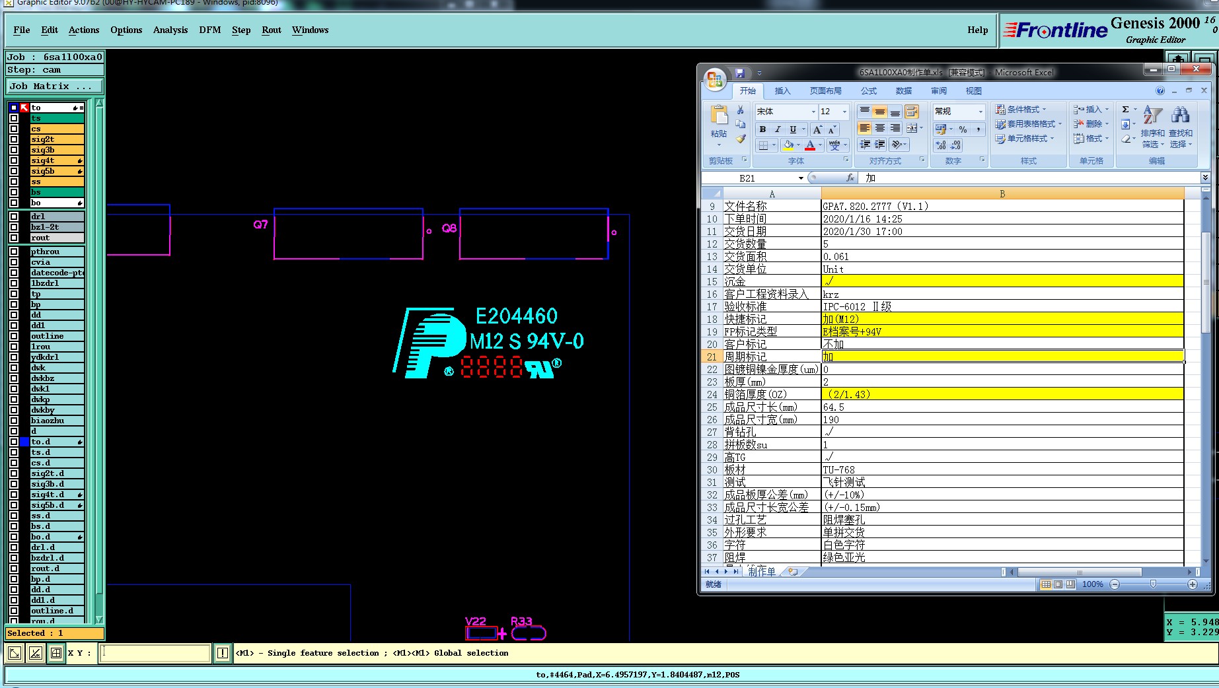Select the layer sig4t in the layer list
Viewport: 1219px width, 688px height.
click(x=57, y=160)
